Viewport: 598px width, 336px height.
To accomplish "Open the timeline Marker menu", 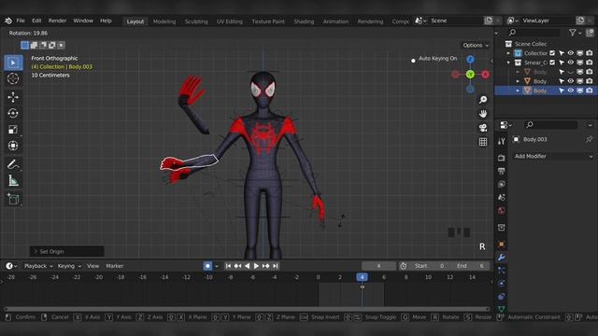I will pyautogui.click(x=115, y=266).
